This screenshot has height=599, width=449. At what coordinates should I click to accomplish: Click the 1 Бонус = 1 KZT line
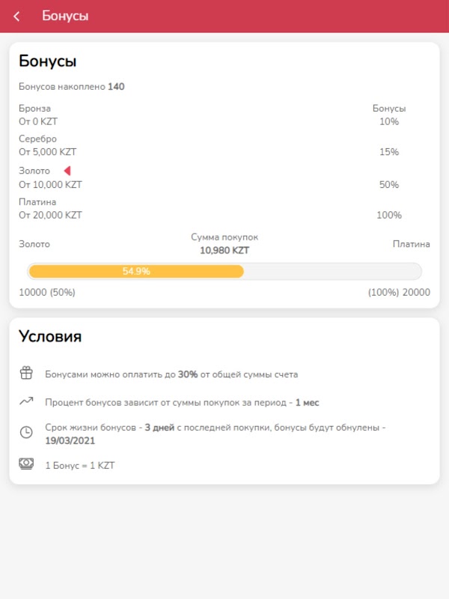pos(80,466)
